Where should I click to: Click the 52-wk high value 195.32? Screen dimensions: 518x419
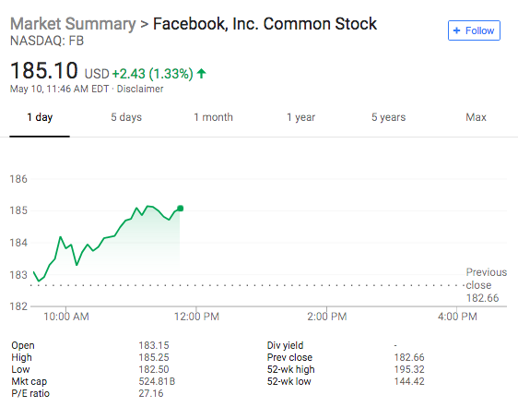click(x=409, y=369)
